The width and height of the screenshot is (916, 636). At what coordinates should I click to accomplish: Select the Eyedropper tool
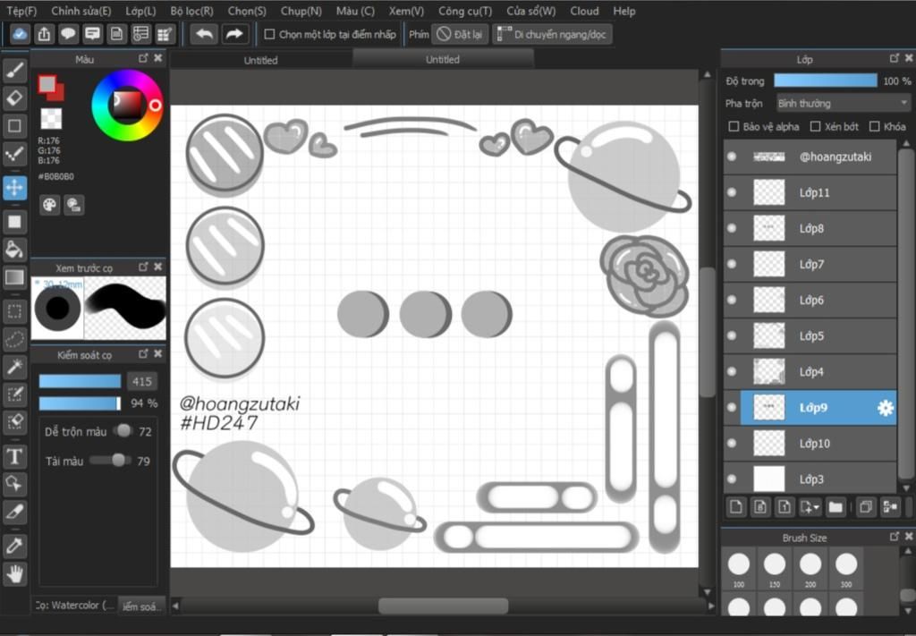[x=14, y=546]
